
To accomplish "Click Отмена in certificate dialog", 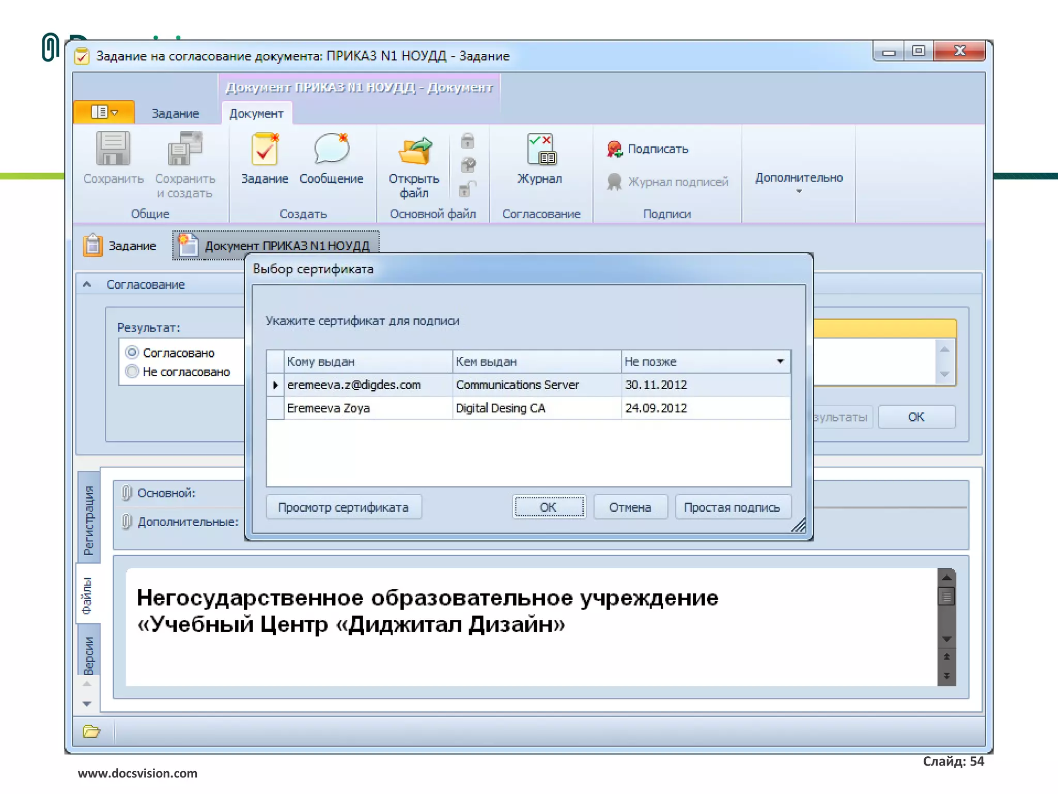I will click(x=630, y=507).
